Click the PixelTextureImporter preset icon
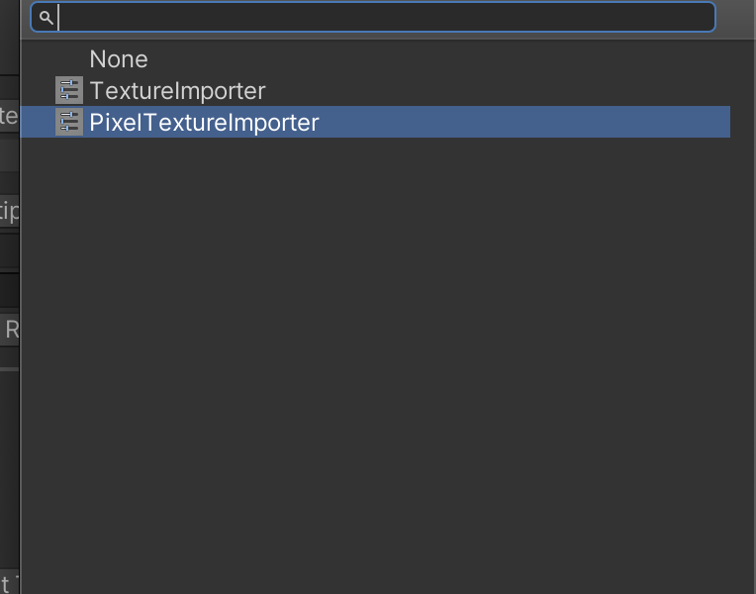This screenshot has width=756, height=594. pyautogui.click(x=68, y=123)
